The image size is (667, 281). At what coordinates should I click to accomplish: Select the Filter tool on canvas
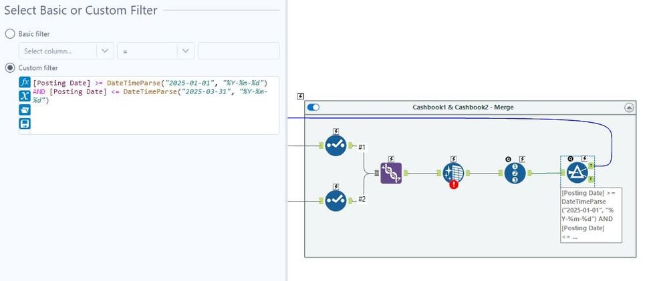[577, 173]
